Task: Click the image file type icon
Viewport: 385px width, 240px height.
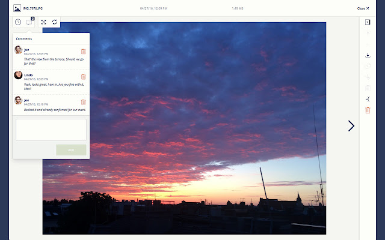Action: point(17,8)
